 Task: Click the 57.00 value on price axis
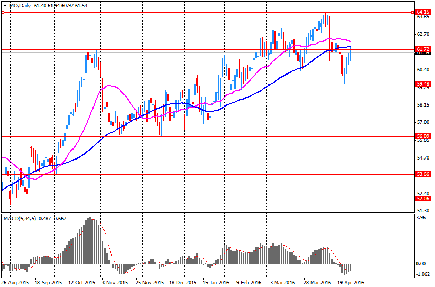(423, 122)
